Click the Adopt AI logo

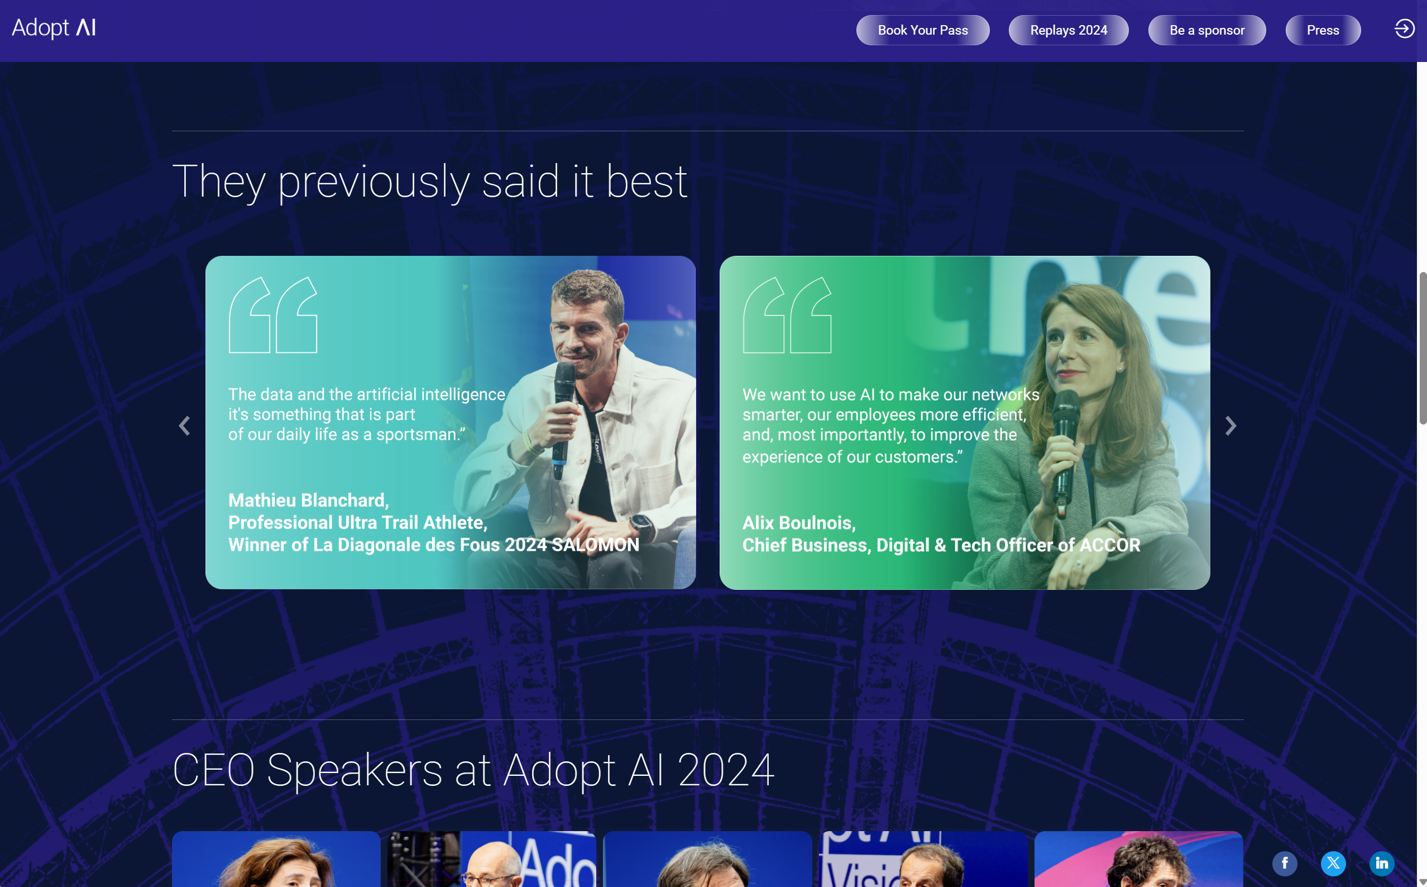tap(54, 28)
